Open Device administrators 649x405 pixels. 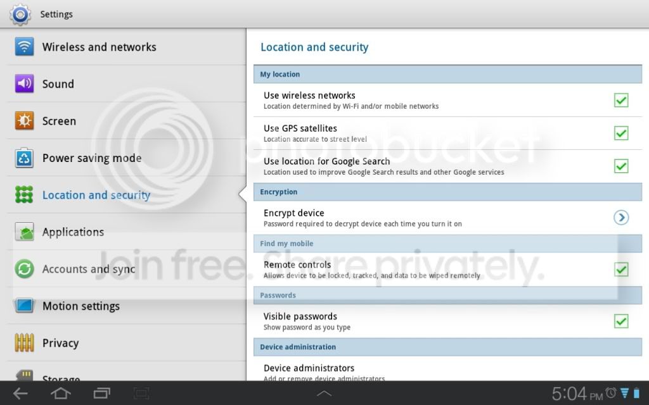[x=309, y=368]
